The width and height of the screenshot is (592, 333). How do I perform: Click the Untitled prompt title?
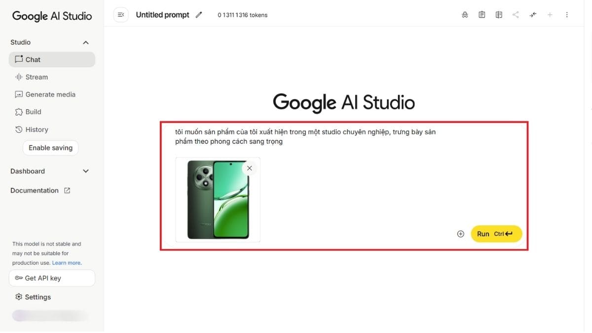162,15
